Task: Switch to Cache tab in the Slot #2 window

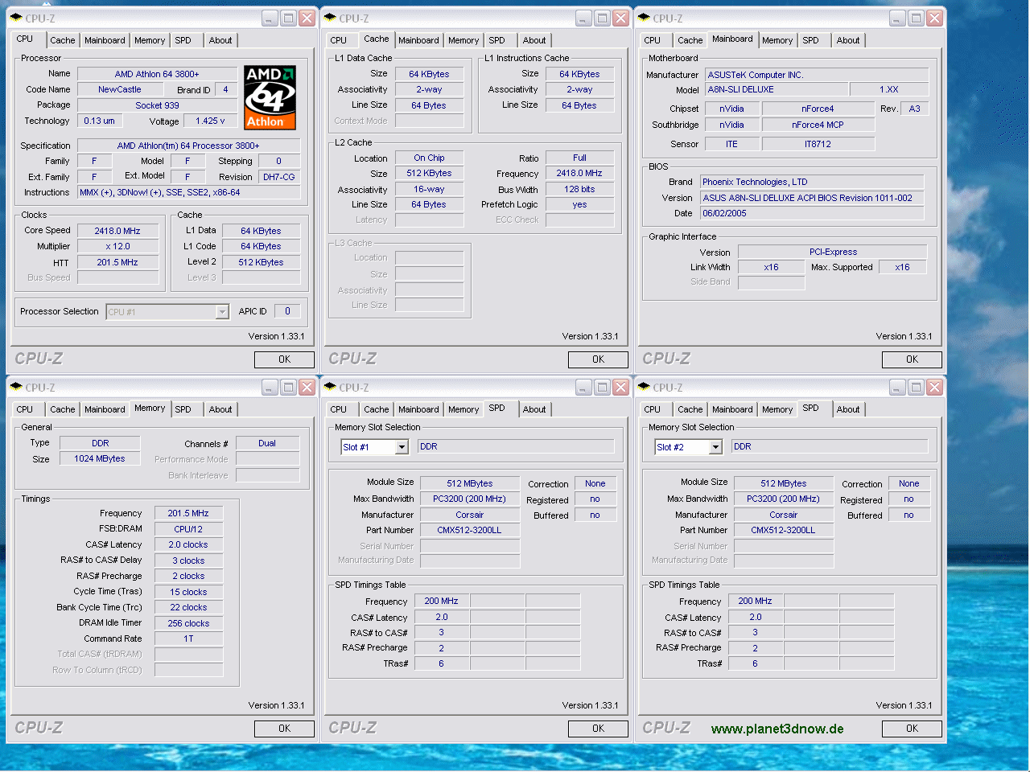Action: (690, 409)
